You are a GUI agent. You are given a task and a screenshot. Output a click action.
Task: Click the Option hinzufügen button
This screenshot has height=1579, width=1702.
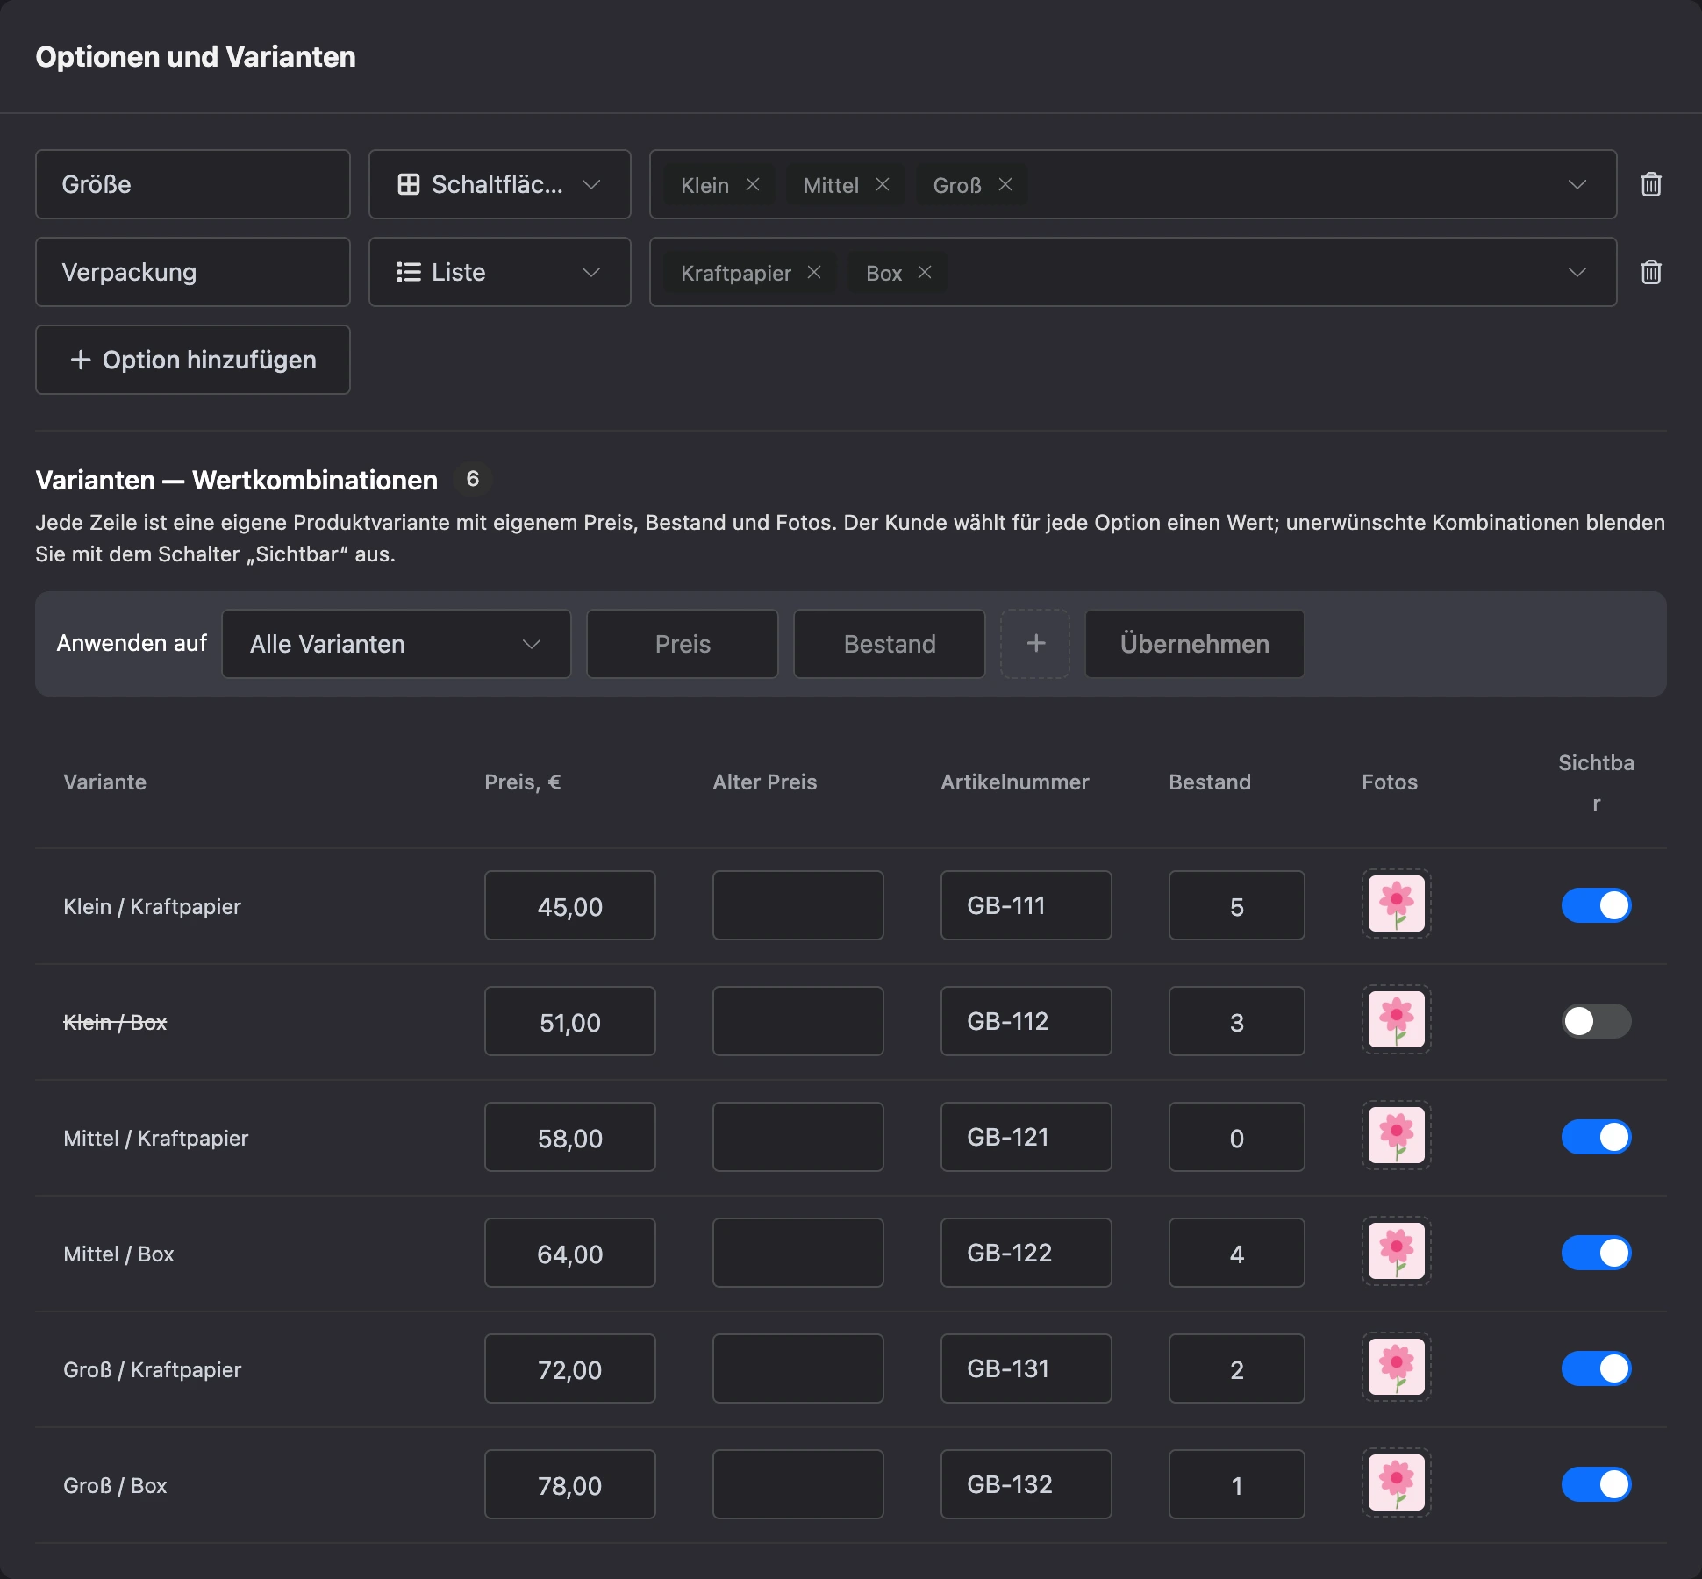(x=193, y=360)
